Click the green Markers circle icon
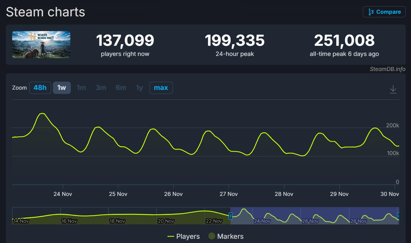411x243 pixels. (212, 236)
